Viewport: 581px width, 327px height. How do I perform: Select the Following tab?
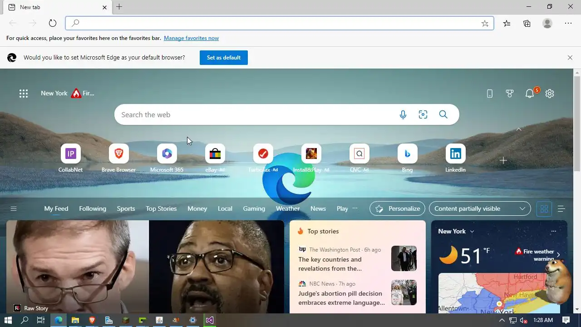[93, 208]
